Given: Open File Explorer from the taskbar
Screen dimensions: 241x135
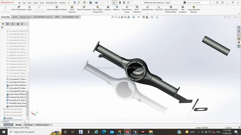Looking at the screenshot, I should 151,132.
